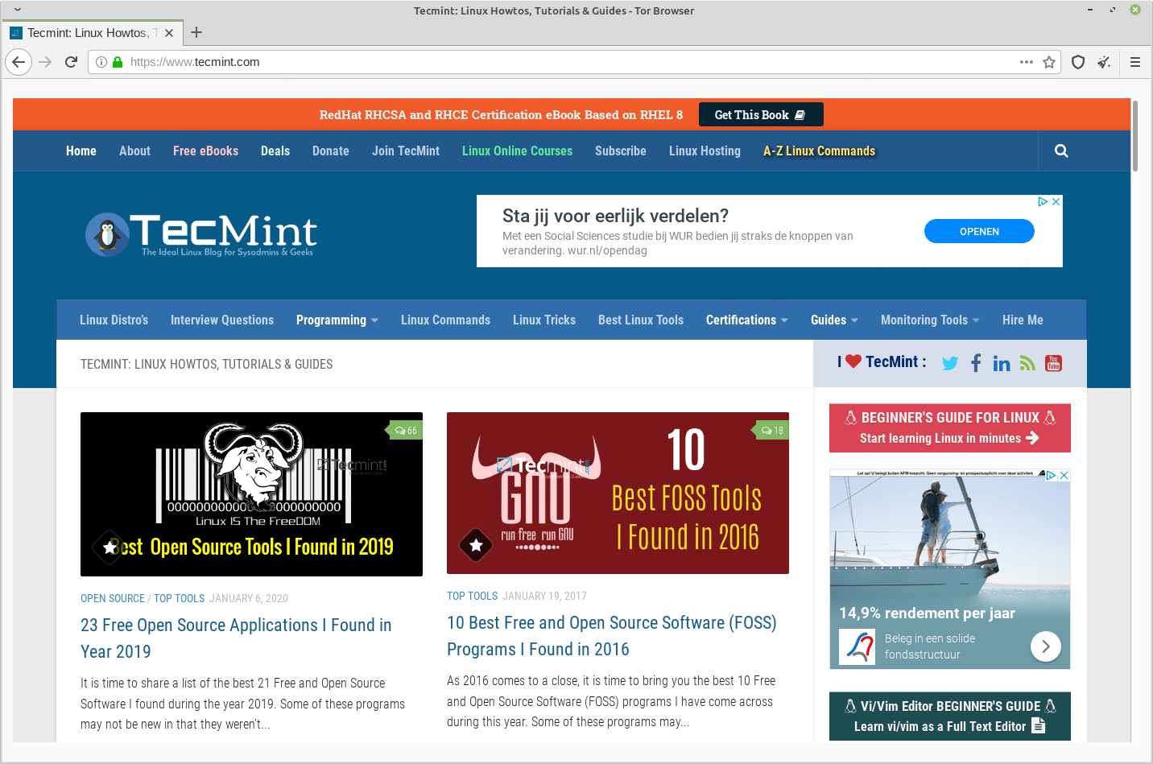Close the top banner advertisement
The width and height of the screenshot is (1153, 764).
[x=1056, y=201]
